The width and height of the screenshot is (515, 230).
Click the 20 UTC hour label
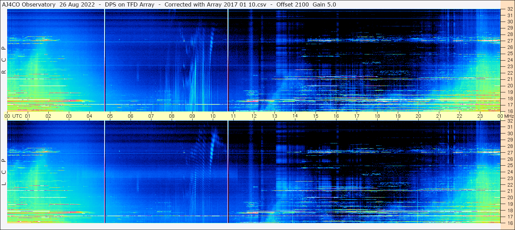(x=418, y=116)
